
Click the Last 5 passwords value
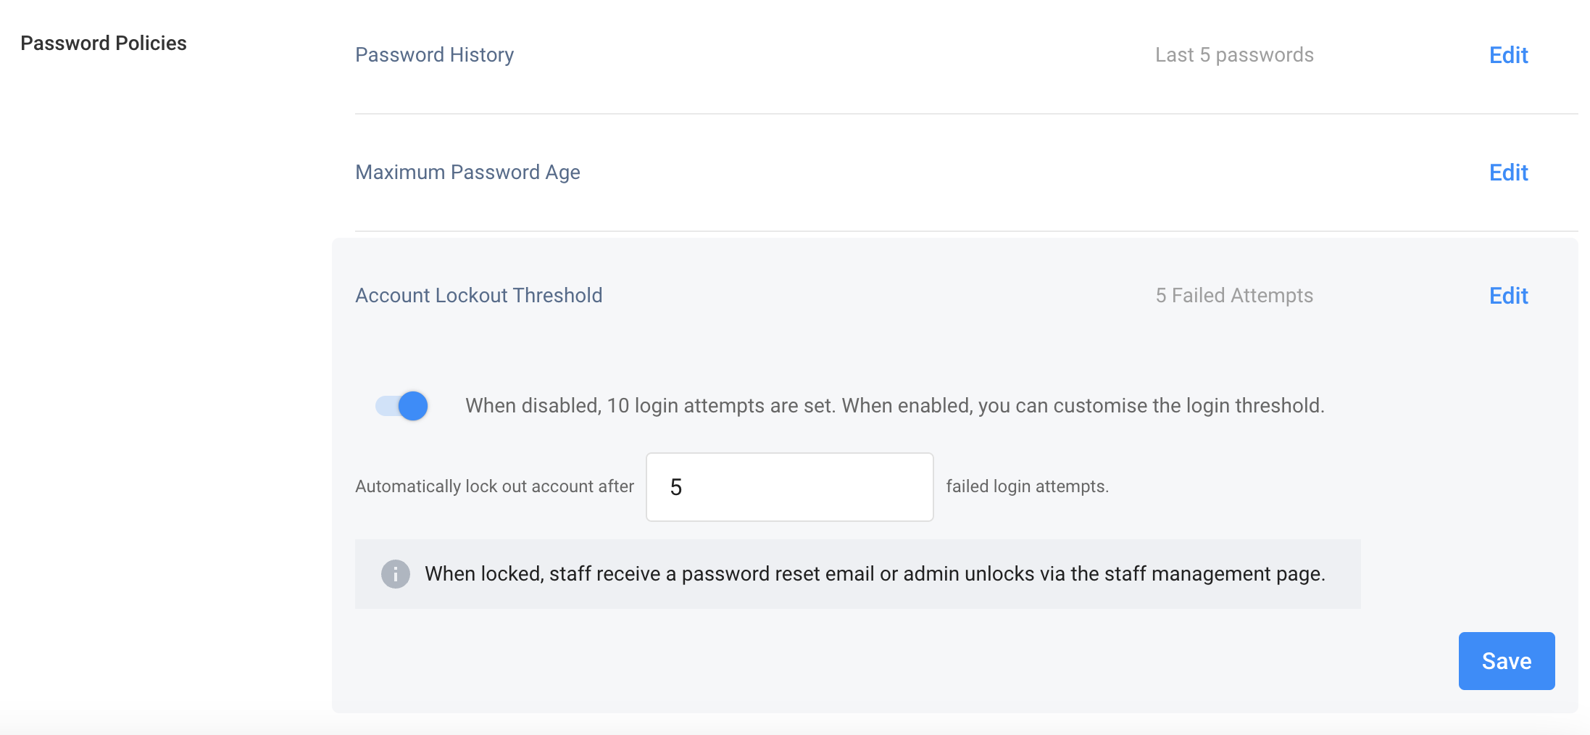coord(1234,55)
